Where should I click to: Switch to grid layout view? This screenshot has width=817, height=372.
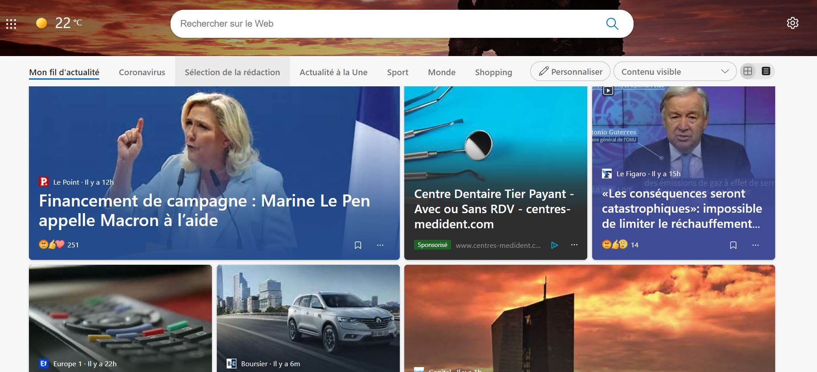click(748, 71)
